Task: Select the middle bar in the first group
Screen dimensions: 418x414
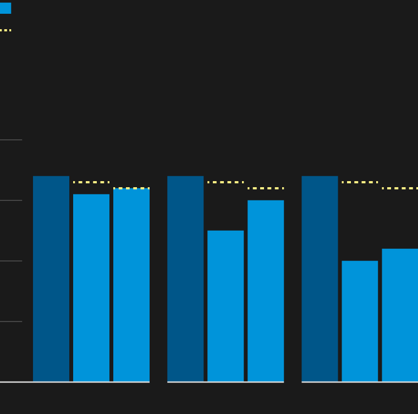Action: point(91,287)
